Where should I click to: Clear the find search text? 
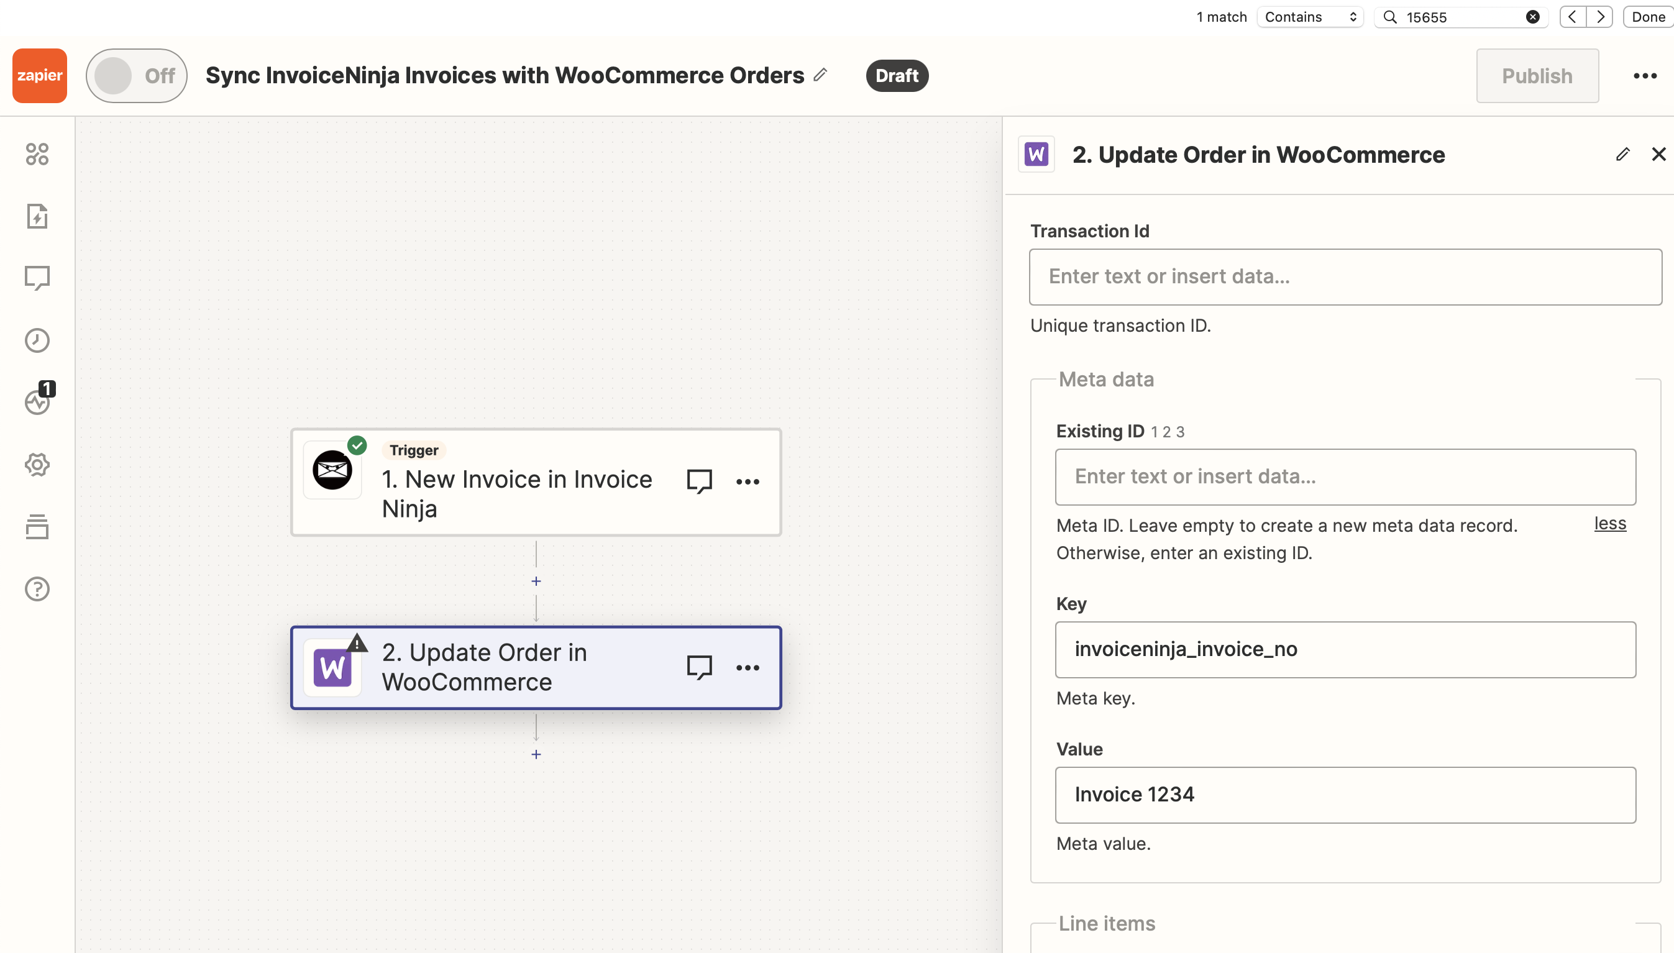coord(1532,17)
